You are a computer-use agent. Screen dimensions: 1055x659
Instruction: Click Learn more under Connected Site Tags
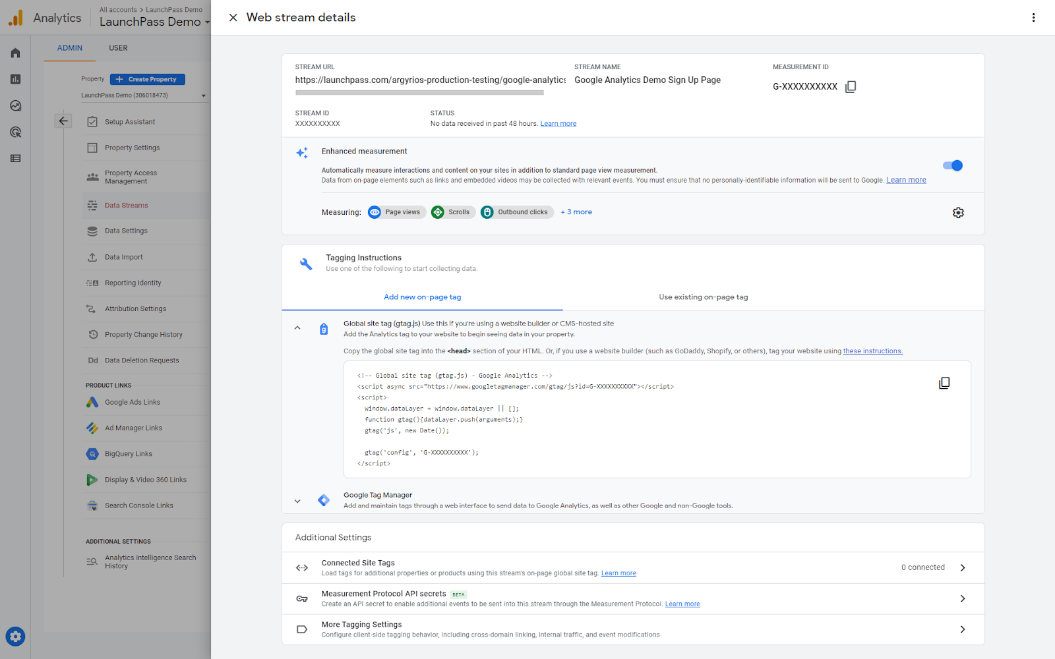618,573
